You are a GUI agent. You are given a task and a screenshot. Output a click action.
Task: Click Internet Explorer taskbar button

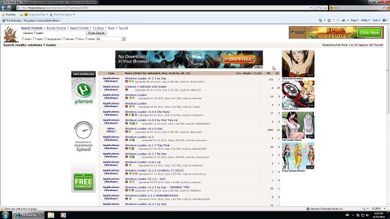click(29, 215)
